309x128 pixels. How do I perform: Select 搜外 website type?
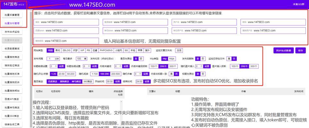[x=147, y=51]
